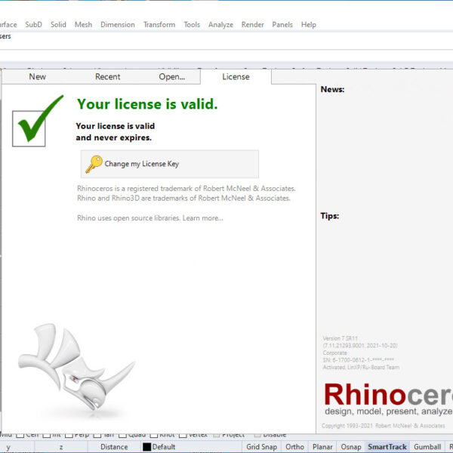This screenshot has height=453, width=453.
Task: Open the Dimension menu
Action: pyautogui.click(x=118, y=25)
